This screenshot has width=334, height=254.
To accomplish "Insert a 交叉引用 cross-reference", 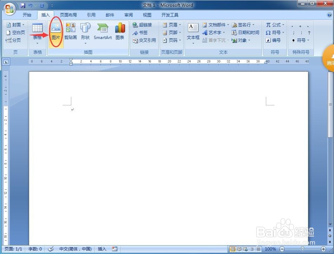I will [x=144, y=40].
